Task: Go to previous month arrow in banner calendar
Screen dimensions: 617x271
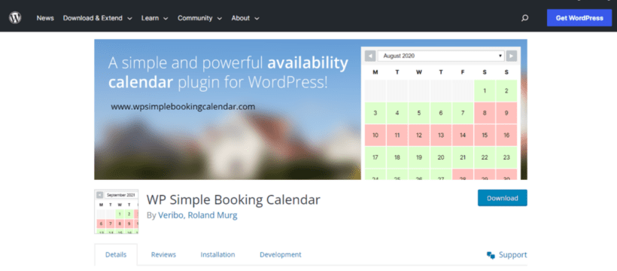Action: tap(370, 56)
